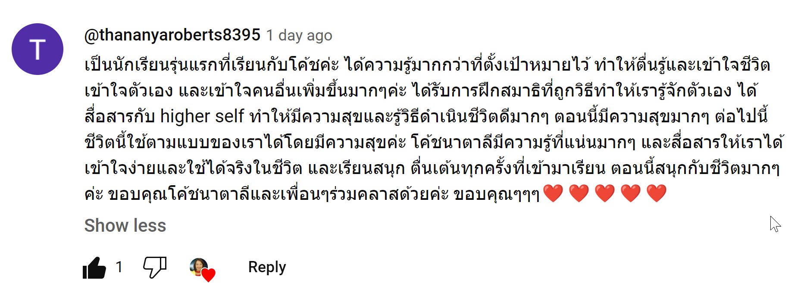Collapse the comment with Show less
Screen dimensions: 807x286
125,225
